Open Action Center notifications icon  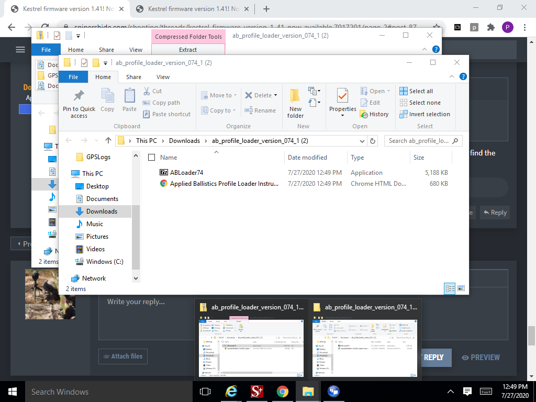click(x=467, y=392)
